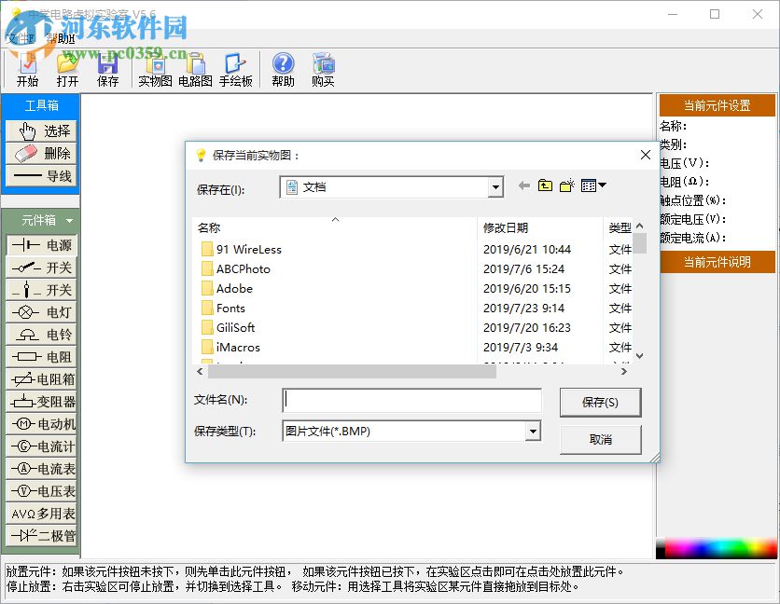Open the 文件 menu
780x604 pixels.
[x=21, y=38]
